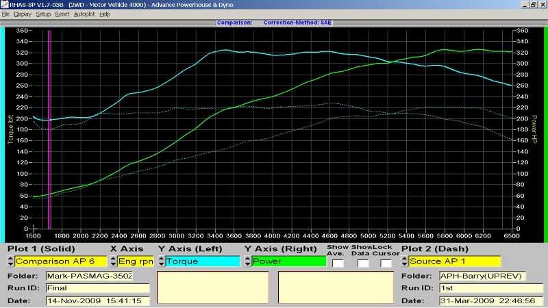Click the Plot 1 (Solid) label
The width and height of the screenshot is (548, 308).
[41, 249]
